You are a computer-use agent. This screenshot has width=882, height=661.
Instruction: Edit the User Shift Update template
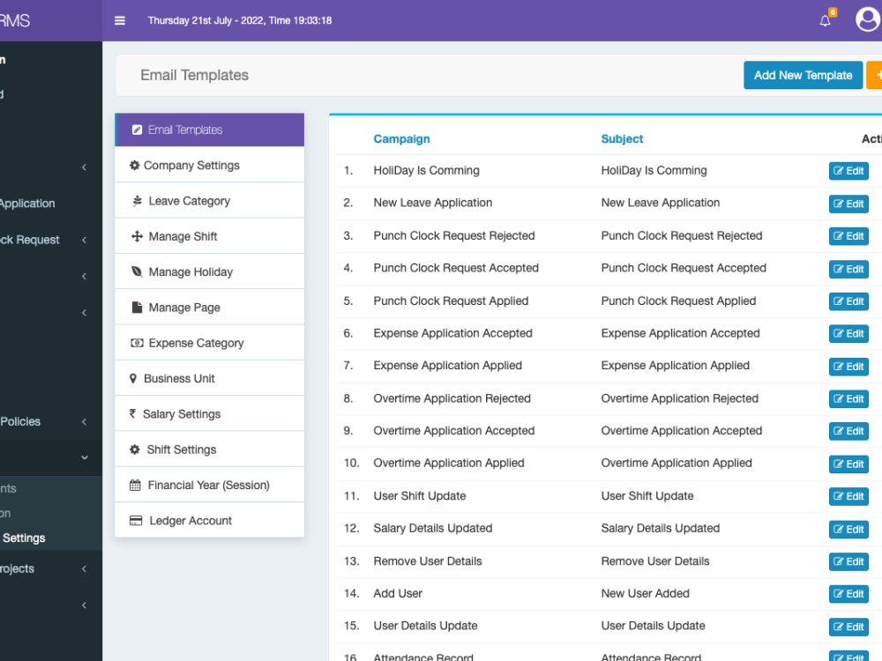(x=848, y=496)
